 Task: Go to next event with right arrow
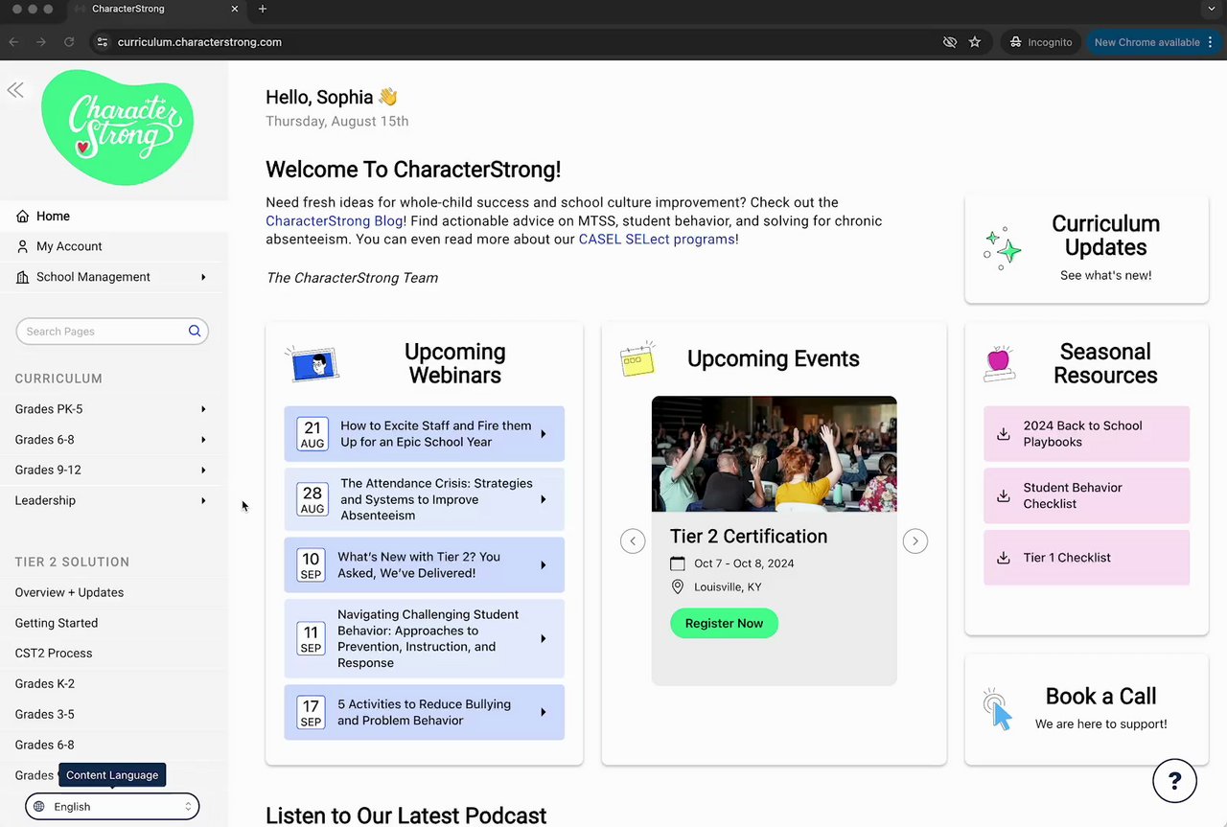tap(915, 541)
